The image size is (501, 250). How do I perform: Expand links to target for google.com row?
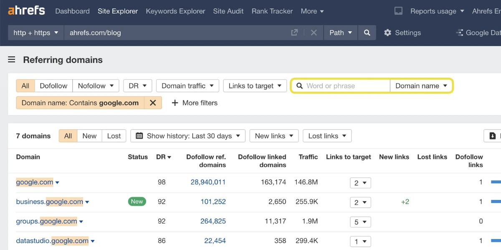[360, 183]
